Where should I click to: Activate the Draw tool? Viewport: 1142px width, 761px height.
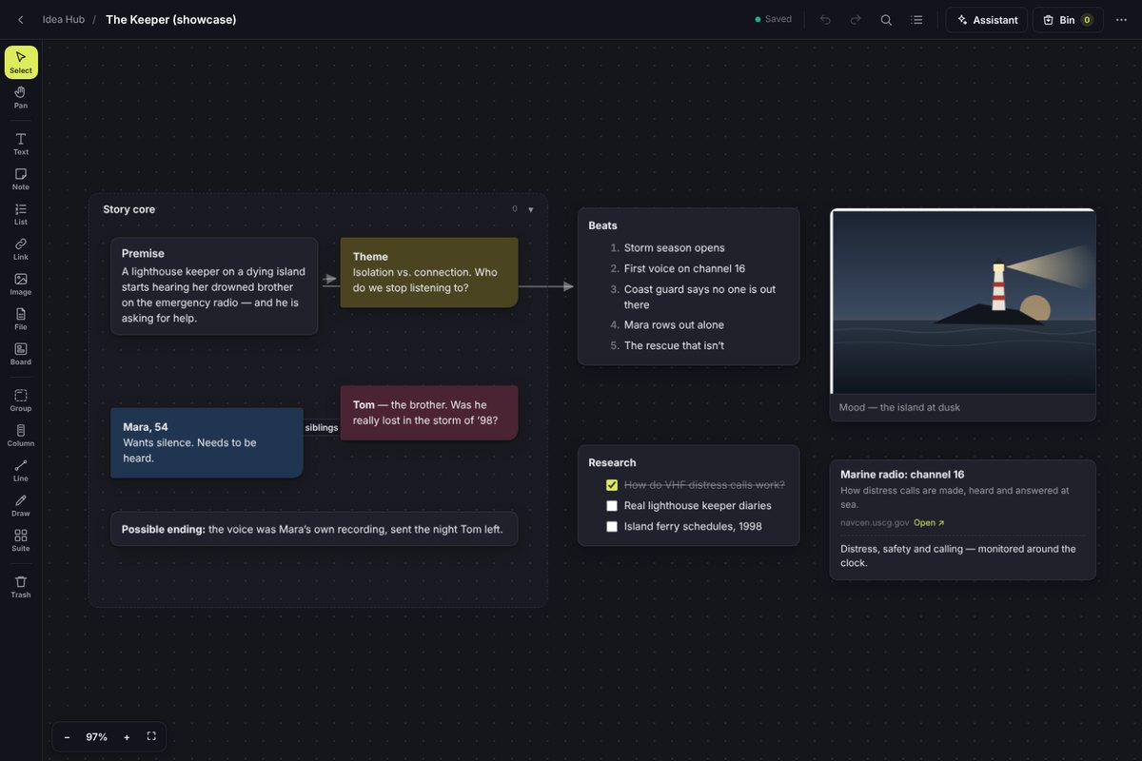(21, 505)
